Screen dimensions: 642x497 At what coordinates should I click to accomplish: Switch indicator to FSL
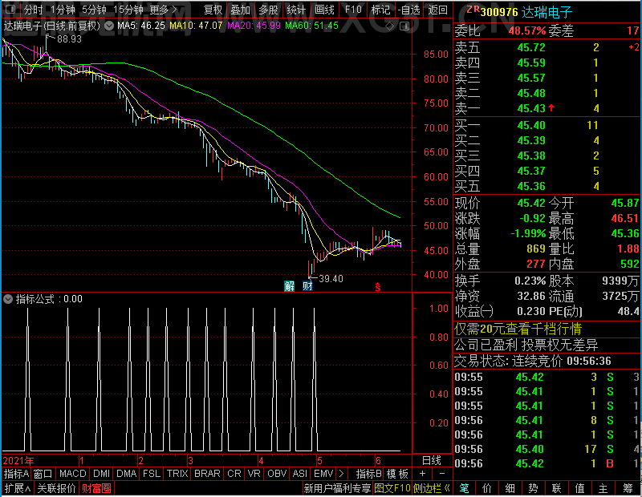pyautogui.click(x=152, y=474)
